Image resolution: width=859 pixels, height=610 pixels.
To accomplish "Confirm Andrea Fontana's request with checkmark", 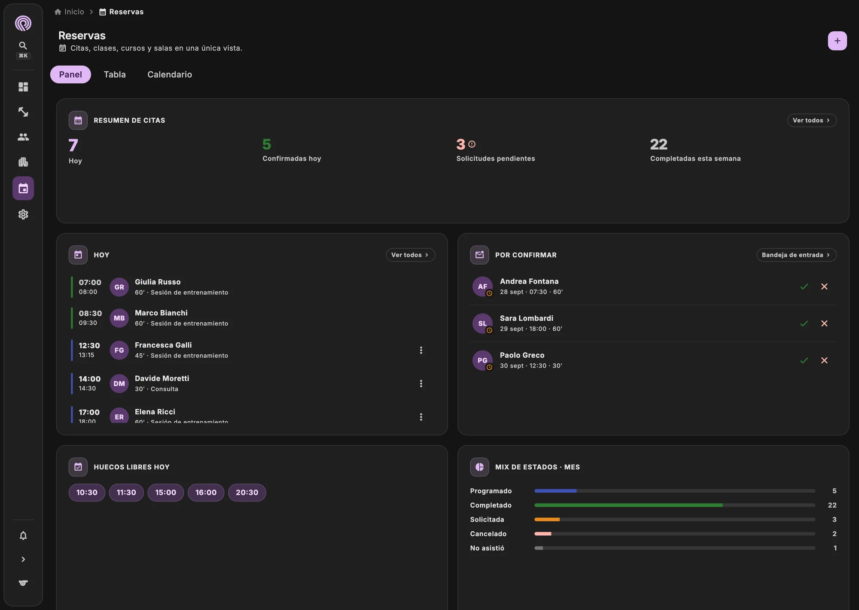I will pos(804,287).
